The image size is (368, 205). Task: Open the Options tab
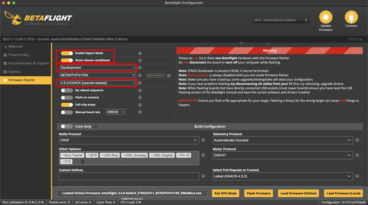pyautogui.click(x=25, y=72)
